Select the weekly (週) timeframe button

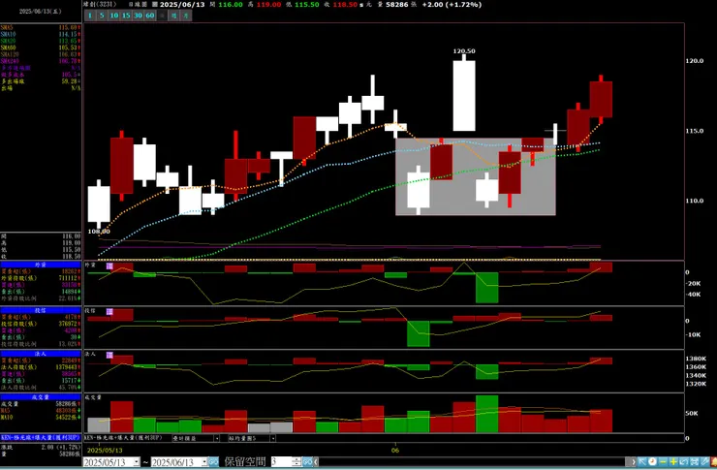tap(173, 16)
